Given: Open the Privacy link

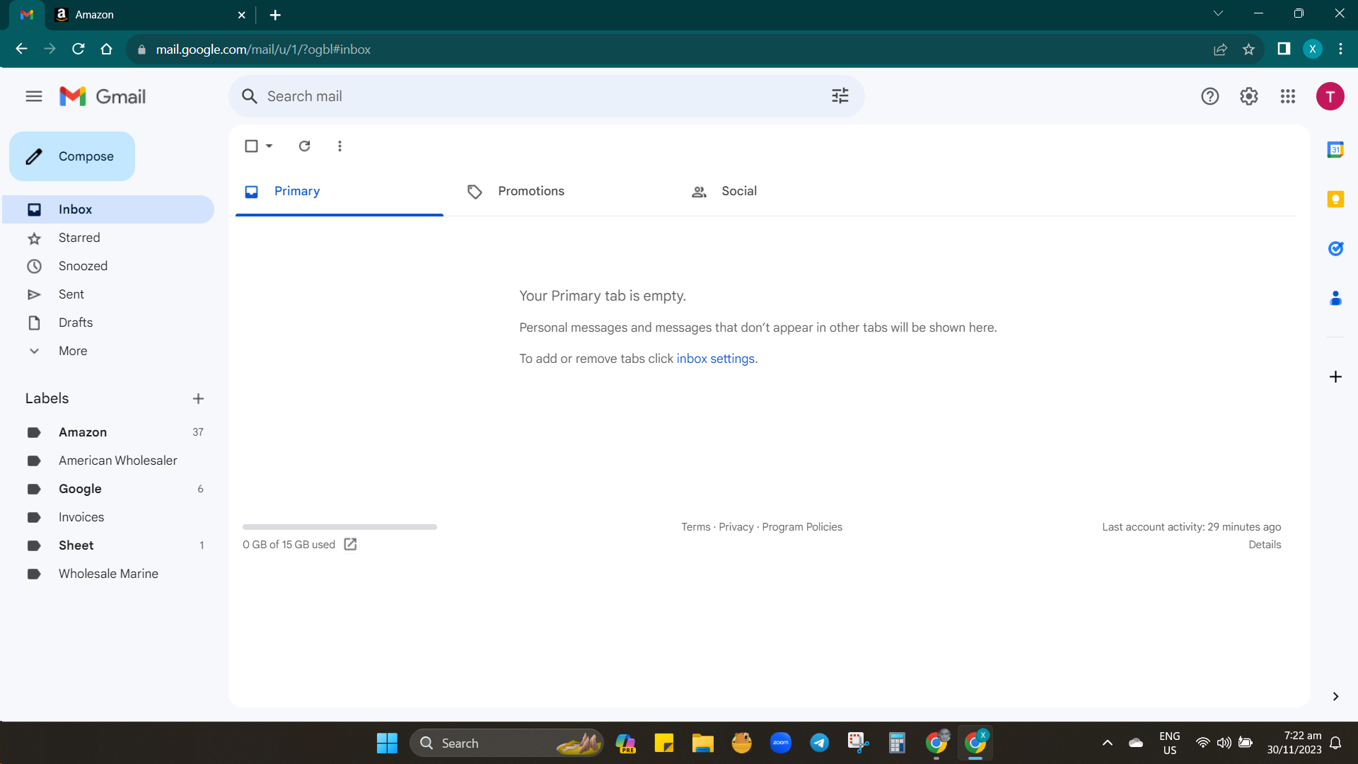Looking at the screenshot, I should pos(736,527).
